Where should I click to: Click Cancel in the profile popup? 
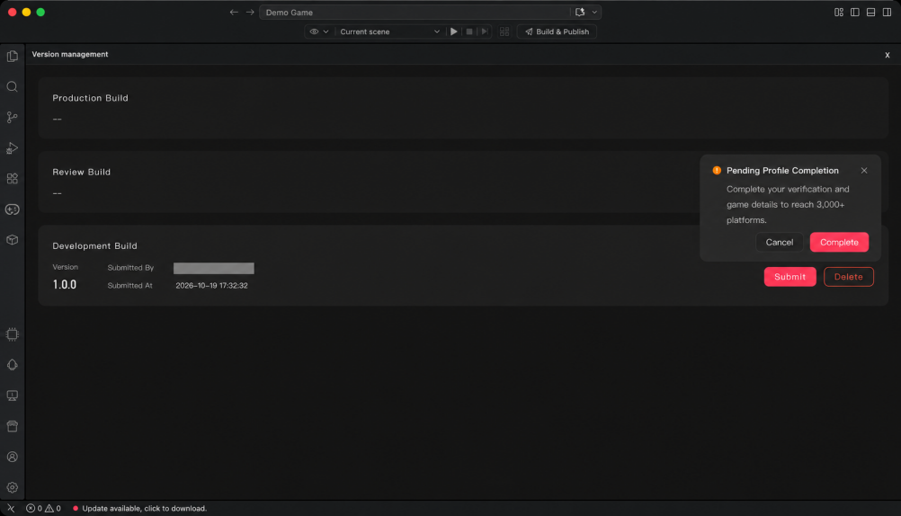pyautogui.click(x=780, y=243)
